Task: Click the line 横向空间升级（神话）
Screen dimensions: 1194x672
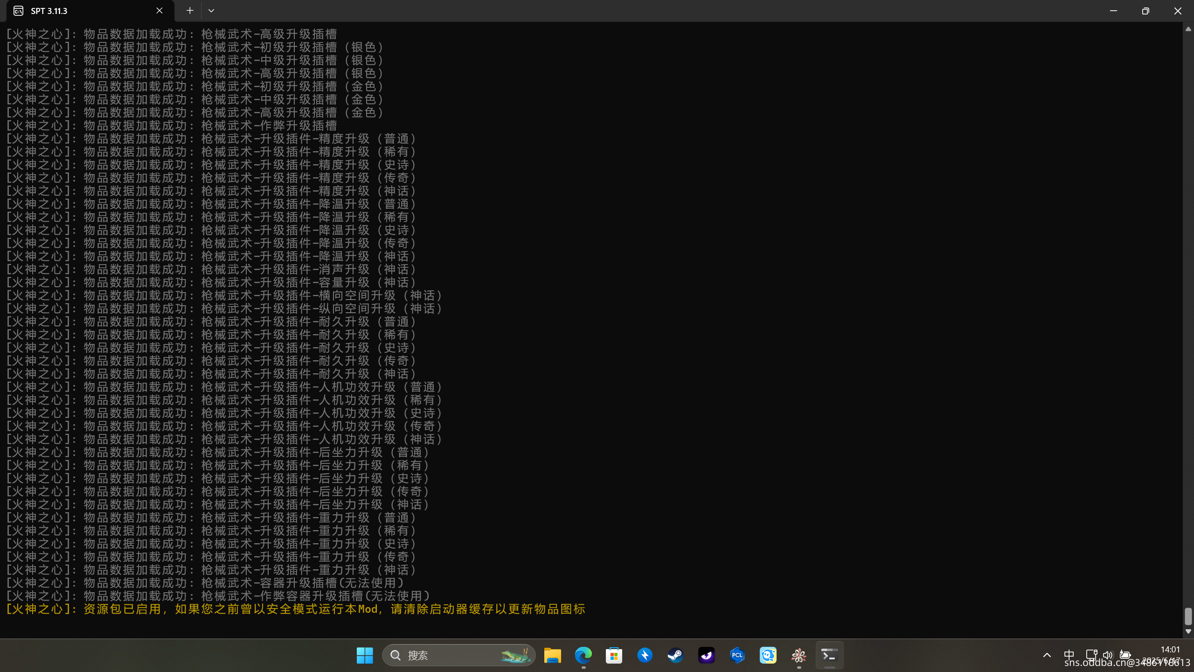Action: pyautogui.click(x=224, y=295)
